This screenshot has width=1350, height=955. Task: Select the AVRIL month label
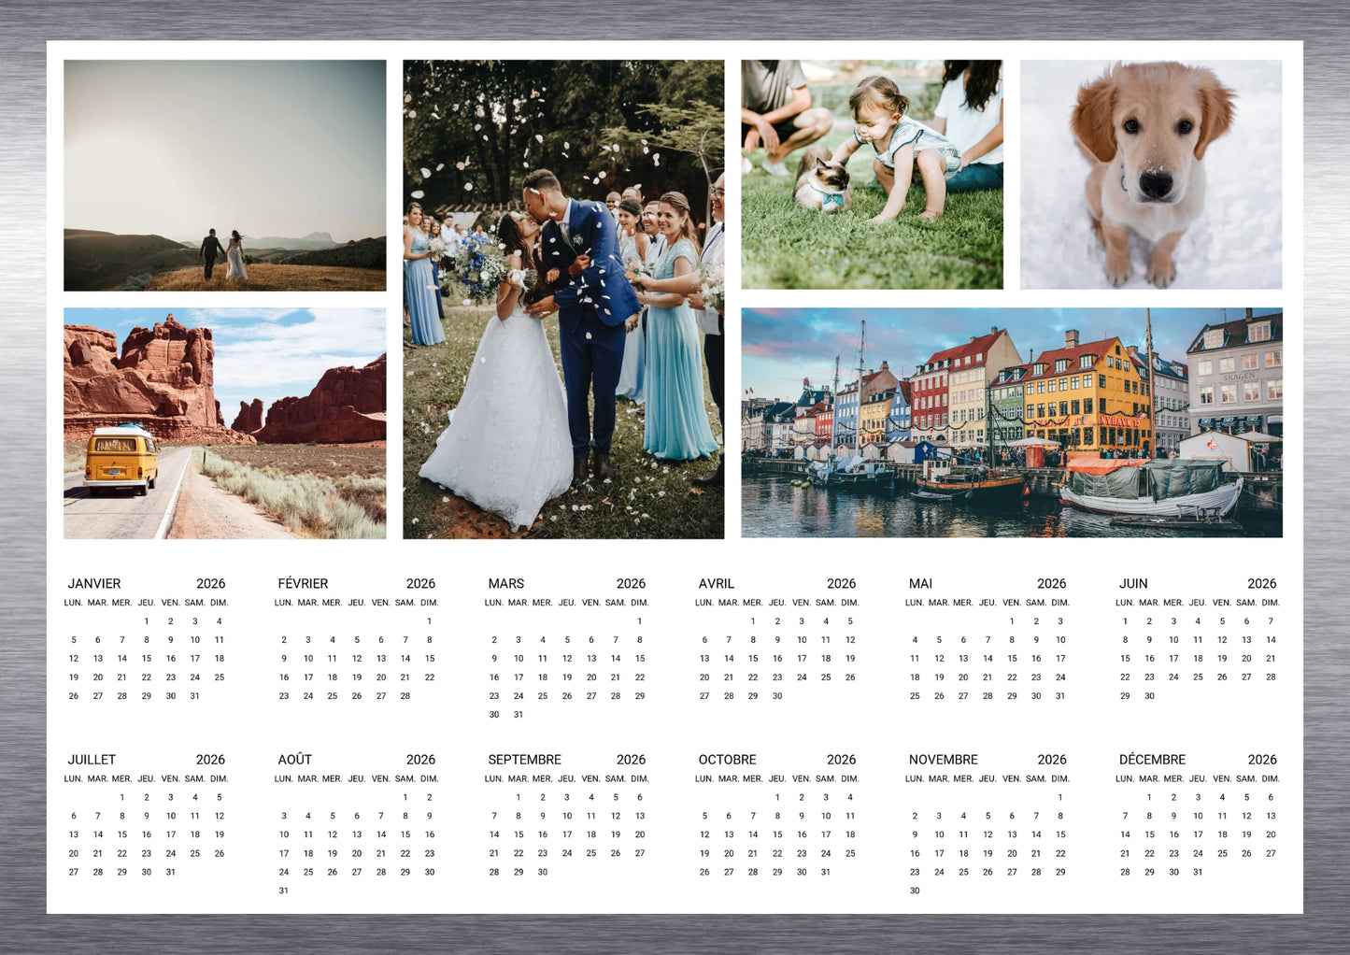(x=717, y=583)
